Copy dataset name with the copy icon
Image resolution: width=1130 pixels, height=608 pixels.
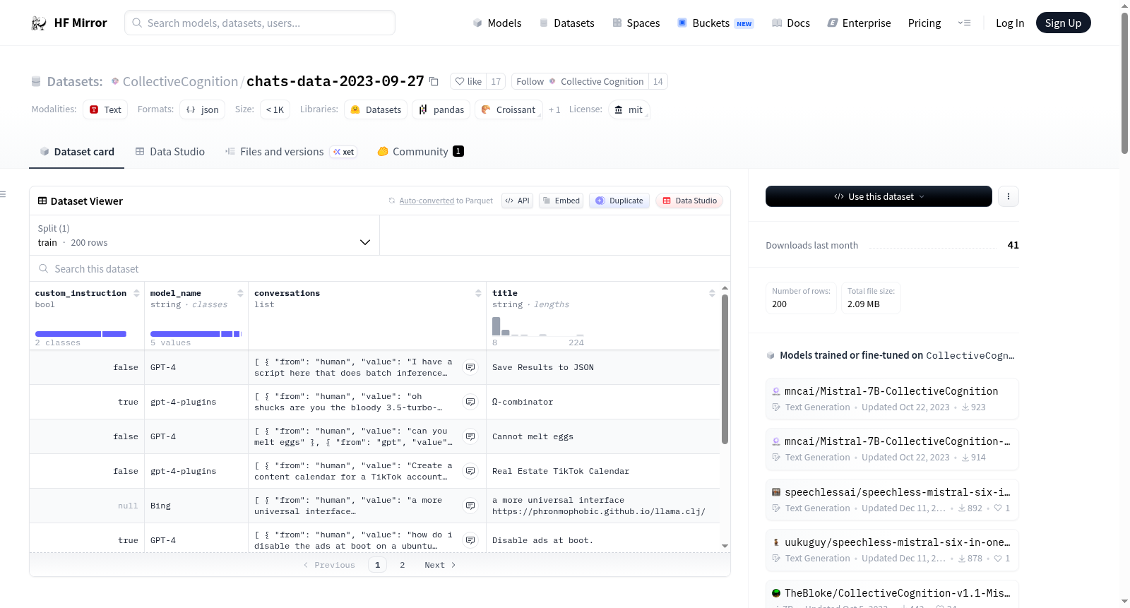coord(434,82)
